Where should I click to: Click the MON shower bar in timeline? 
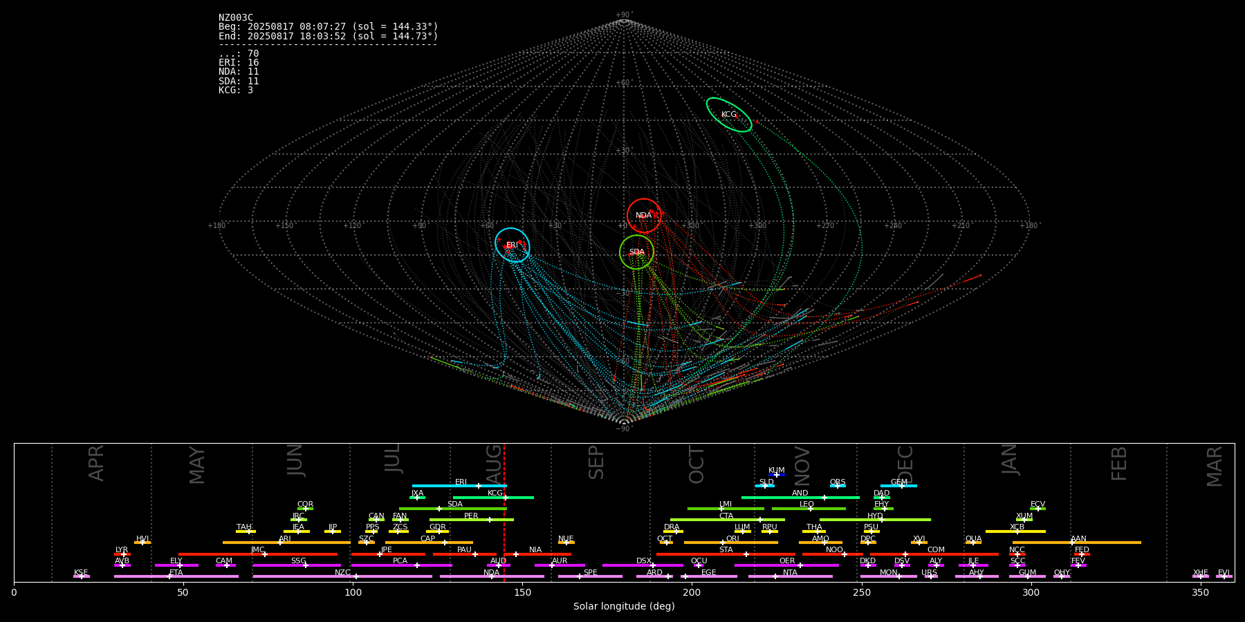tap(889, 576)
